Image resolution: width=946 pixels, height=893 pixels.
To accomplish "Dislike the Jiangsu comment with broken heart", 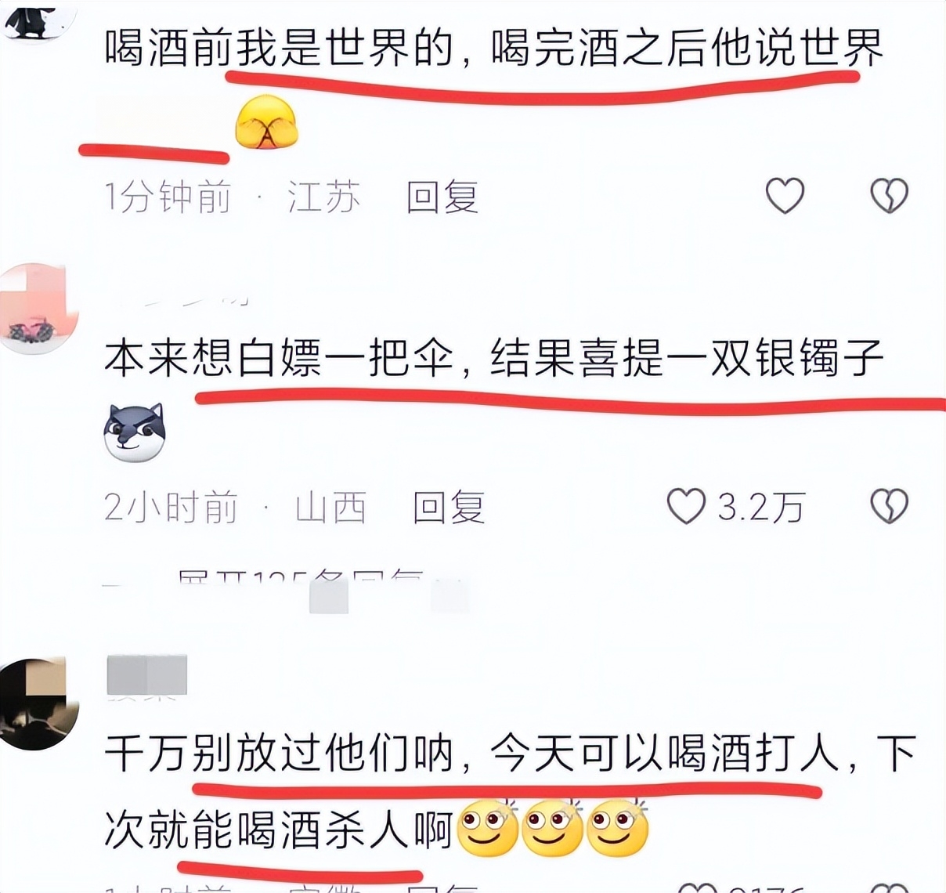I will 890,195.
